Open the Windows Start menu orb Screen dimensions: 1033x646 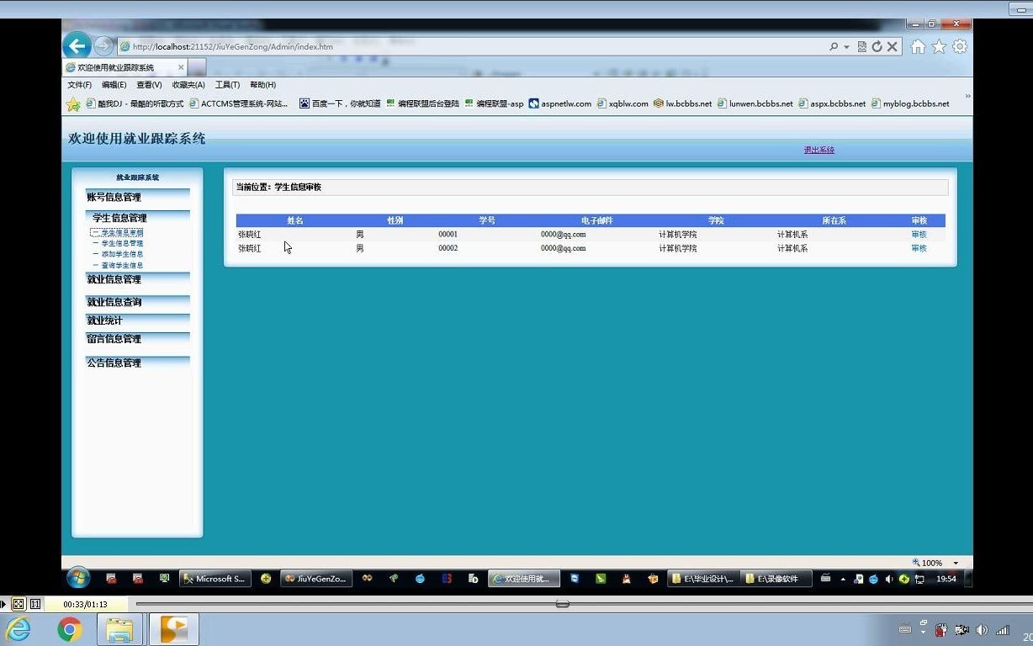point(78,578)
